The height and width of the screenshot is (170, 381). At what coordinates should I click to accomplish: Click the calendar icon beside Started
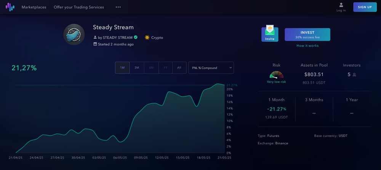pyautogui.click(x=95, y=44)
